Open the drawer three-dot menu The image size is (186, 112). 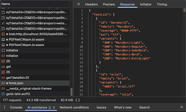4,107
